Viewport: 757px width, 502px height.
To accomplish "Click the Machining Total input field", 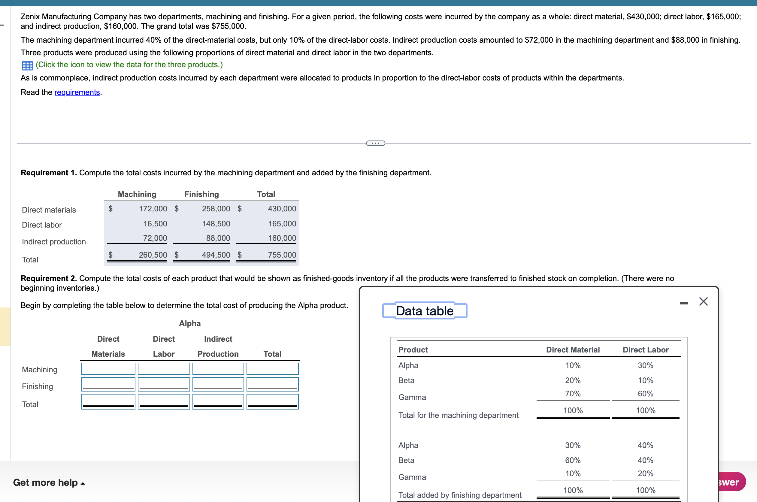I will 273,368.
